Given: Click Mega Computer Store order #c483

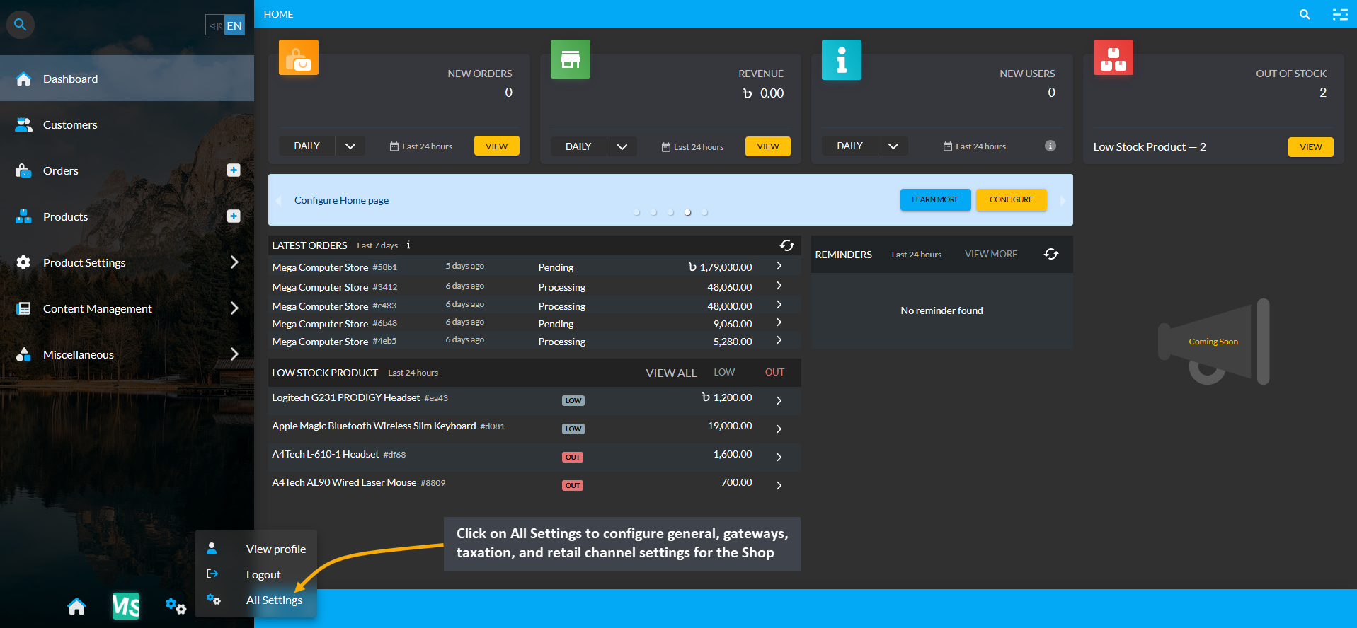Looking at the screenshot, I should point(534,306).
